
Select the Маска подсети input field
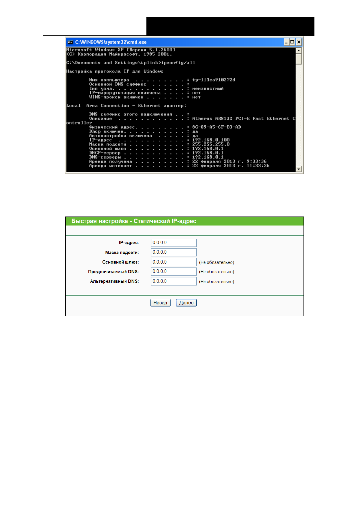(x=174, y=252)
